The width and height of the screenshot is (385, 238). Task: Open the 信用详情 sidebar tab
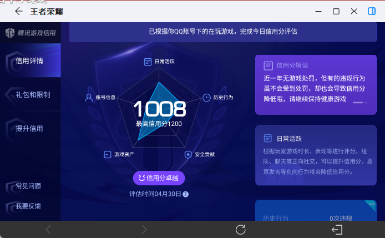[31, 60]
